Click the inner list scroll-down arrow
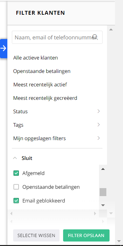The width and height of the screenshot is (123, 246). [103, 205]
